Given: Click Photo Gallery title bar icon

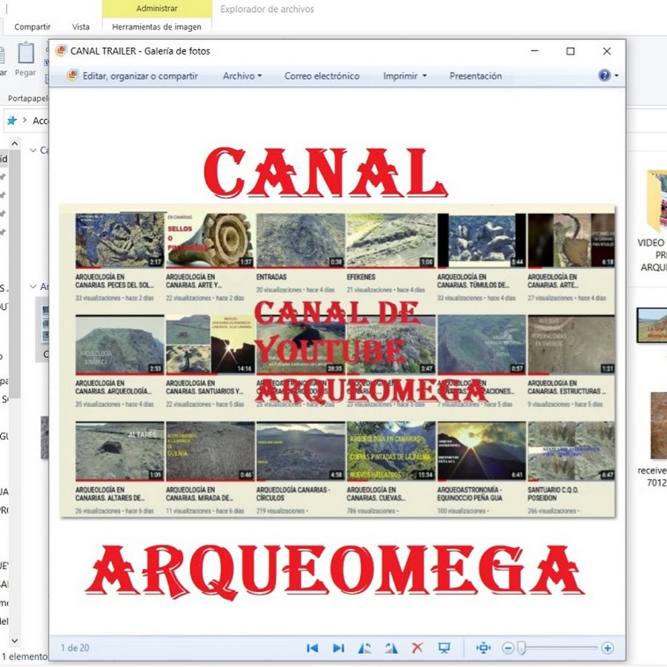Looking at the screenshot, I should click(x=61, y=50).
